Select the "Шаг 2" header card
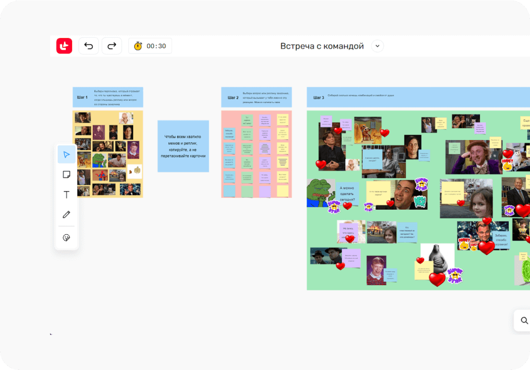530x370 pixels. point(256,97)
